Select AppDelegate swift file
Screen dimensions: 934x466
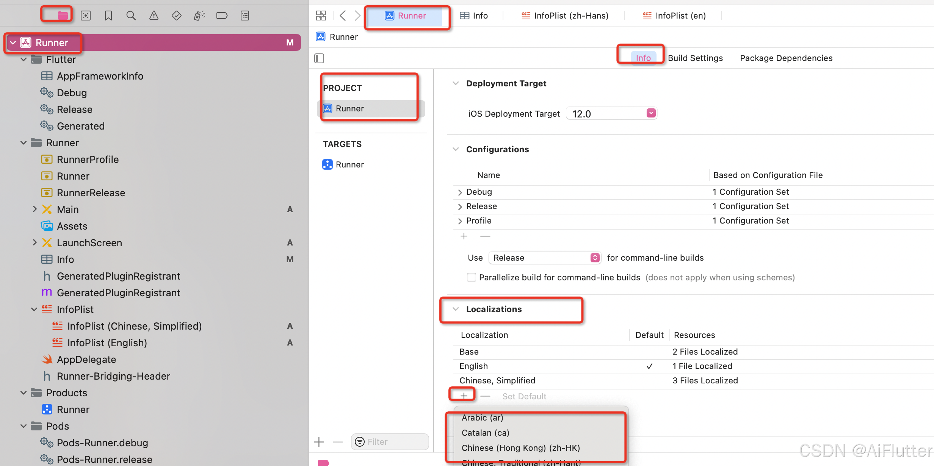tap(86, 359)
